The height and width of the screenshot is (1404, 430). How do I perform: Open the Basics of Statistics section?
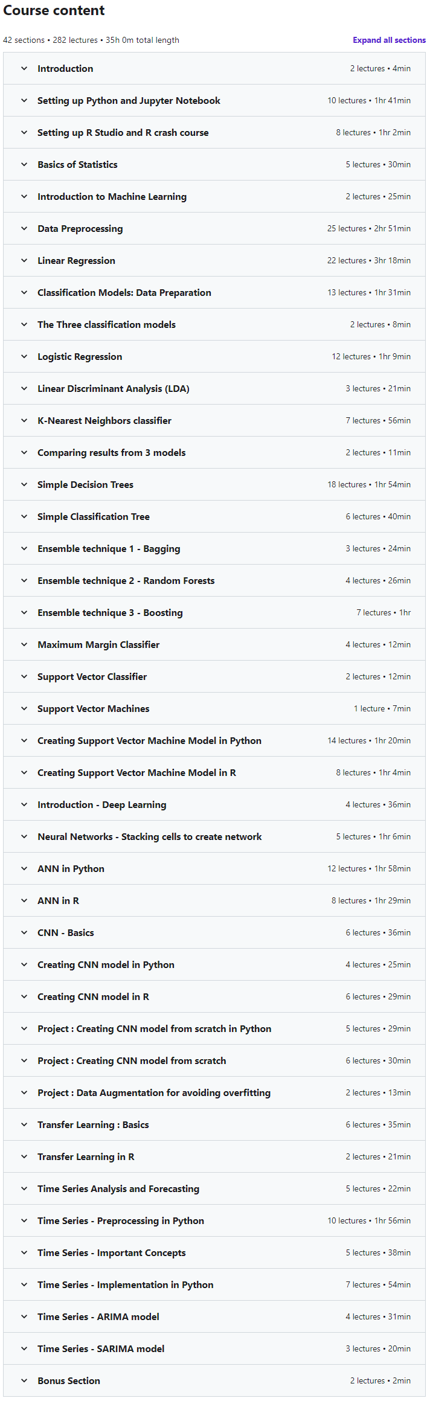pos(214,164)
